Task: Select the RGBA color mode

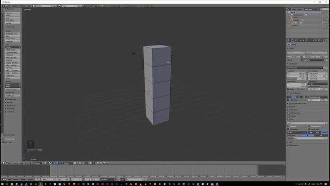Action: tap(324, 132)
